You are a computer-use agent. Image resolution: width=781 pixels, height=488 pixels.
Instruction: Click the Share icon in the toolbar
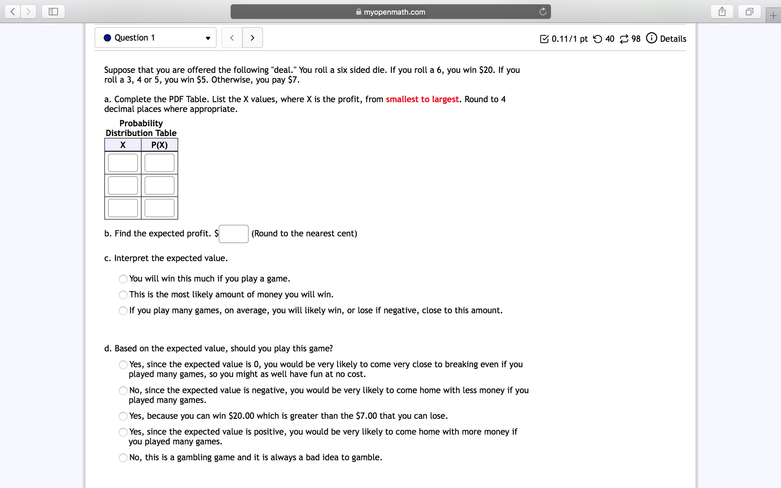(722, 12)
